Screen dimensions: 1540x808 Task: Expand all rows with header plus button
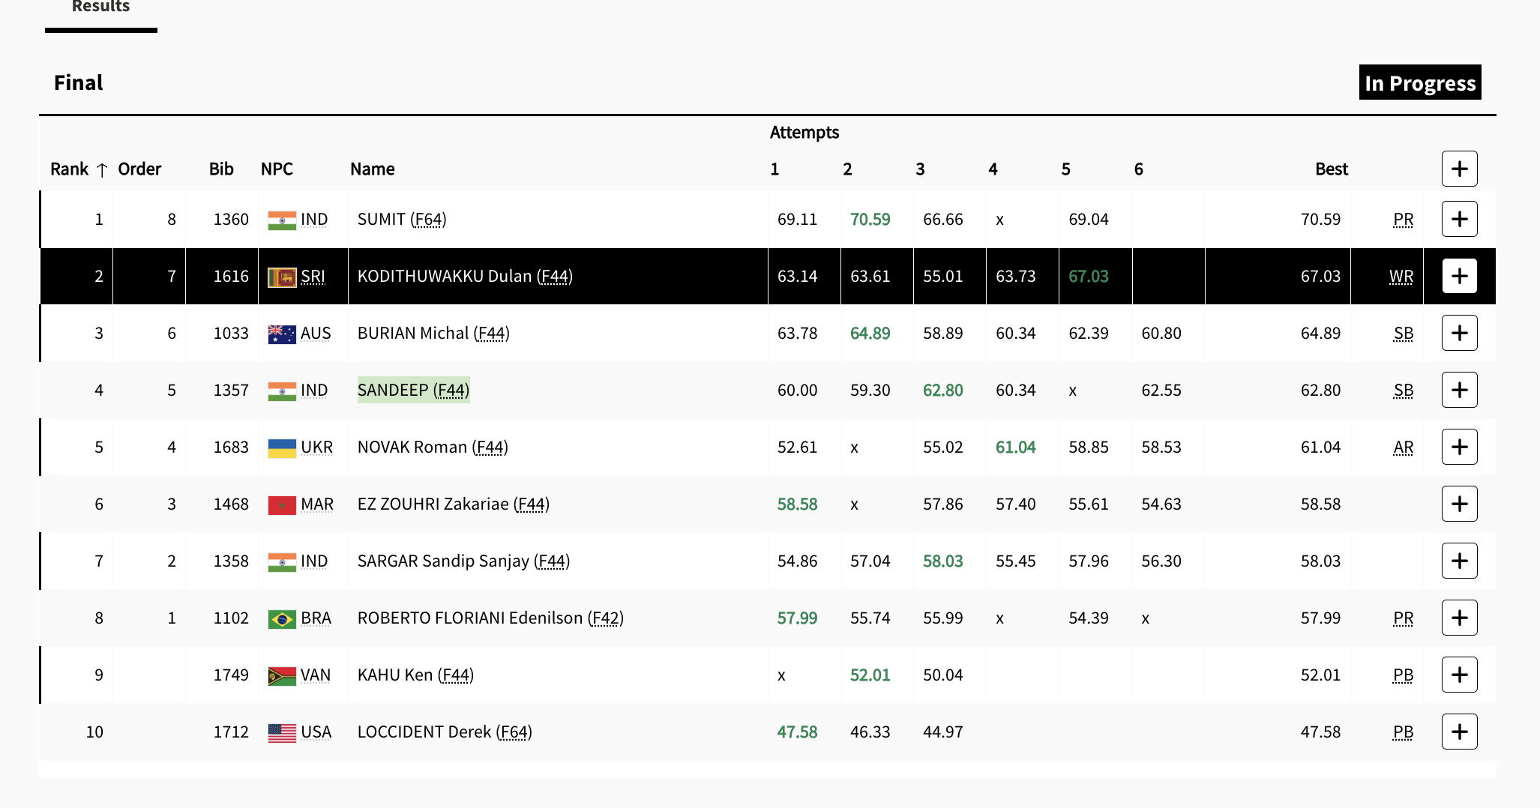tap(1459, 169)
